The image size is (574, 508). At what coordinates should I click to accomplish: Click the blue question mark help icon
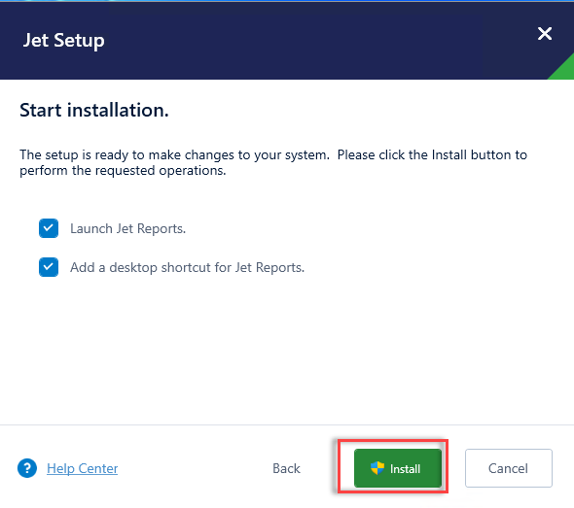[x=27, y=468]
